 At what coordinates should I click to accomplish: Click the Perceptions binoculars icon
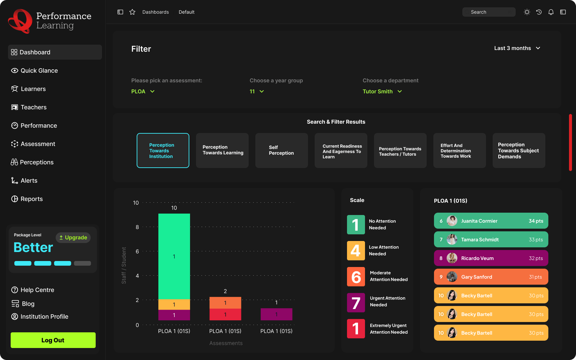click(x=14, y=162)
